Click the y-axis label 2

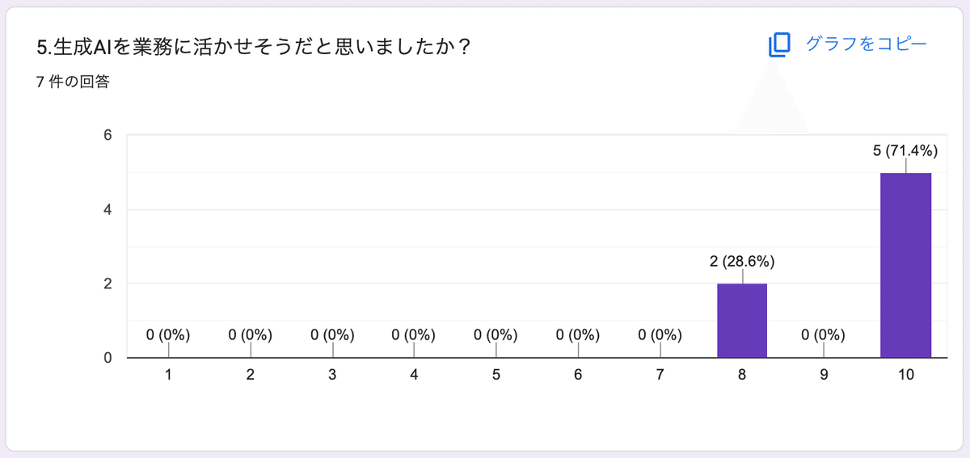106,284
